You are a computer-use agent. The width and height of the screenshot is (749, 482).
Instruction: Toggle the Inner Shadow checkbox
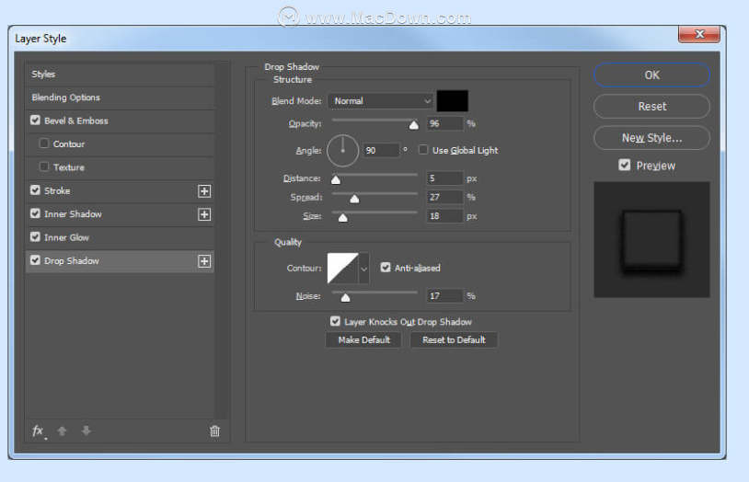point(35,213)
